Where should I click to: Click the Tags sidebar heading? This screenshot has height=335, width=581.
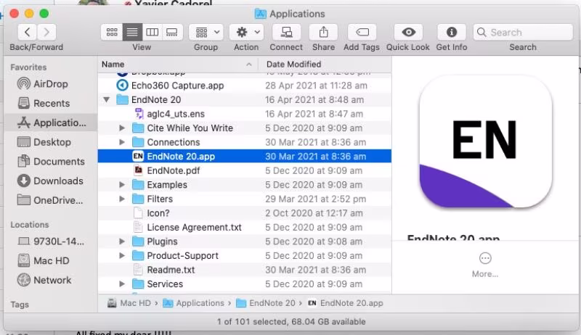20,305
